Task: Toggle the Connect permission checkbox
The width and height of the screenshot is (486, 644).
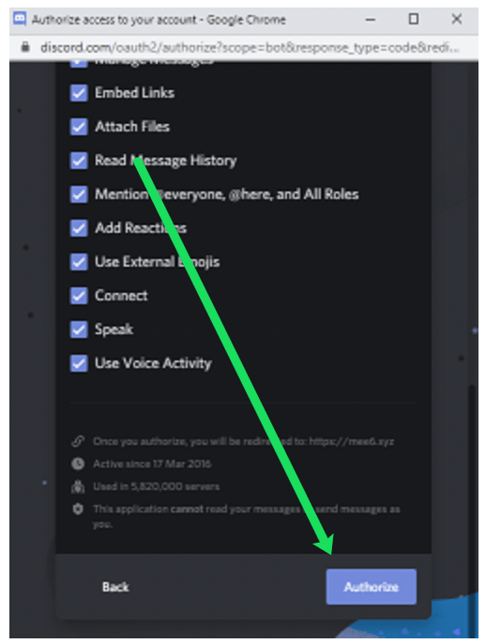Action: (x=79, y=296)
